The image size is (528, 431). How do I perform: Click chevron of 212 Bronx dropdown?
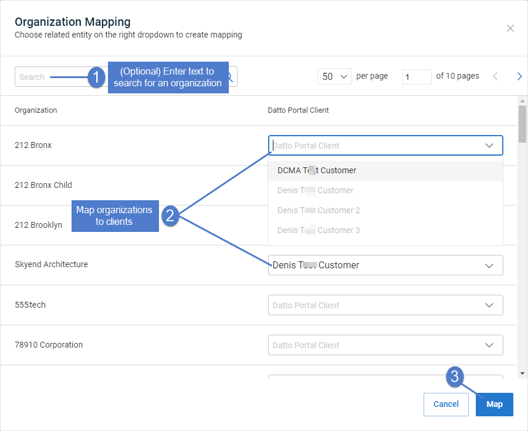[489, 146]
